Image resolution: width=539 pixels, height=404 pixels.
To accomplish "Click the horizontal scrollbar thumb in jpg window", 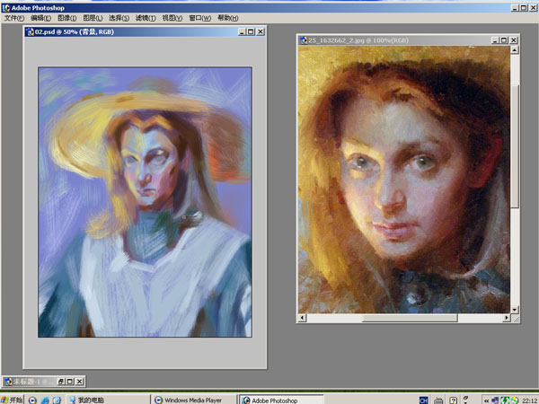I will coord(410,318).
